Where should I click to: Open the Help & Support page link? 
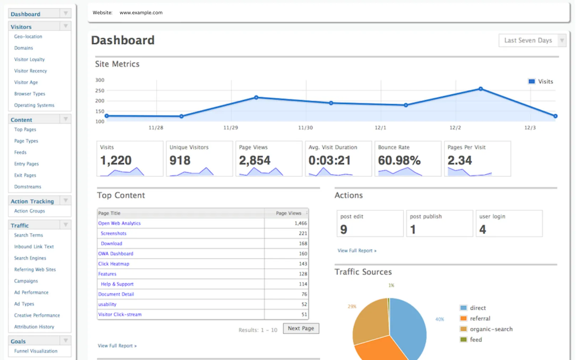tap(117, 284)
